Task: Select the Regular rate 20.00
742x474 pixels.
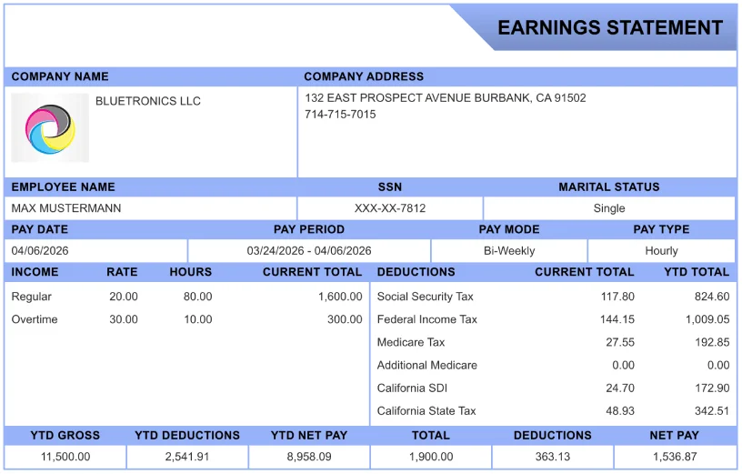Action: pyautogui.click(x=124, y=297)
